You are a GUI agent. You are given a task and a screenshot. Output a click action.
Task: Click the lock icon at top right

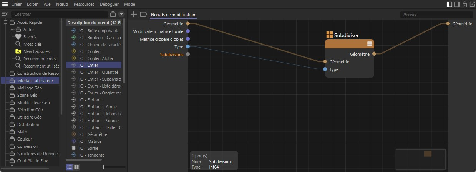[x=465, y=4]
